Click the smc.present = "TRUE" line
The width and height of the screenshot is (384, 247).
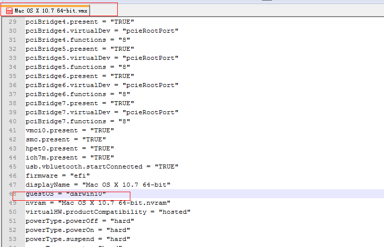click(66, 139)
